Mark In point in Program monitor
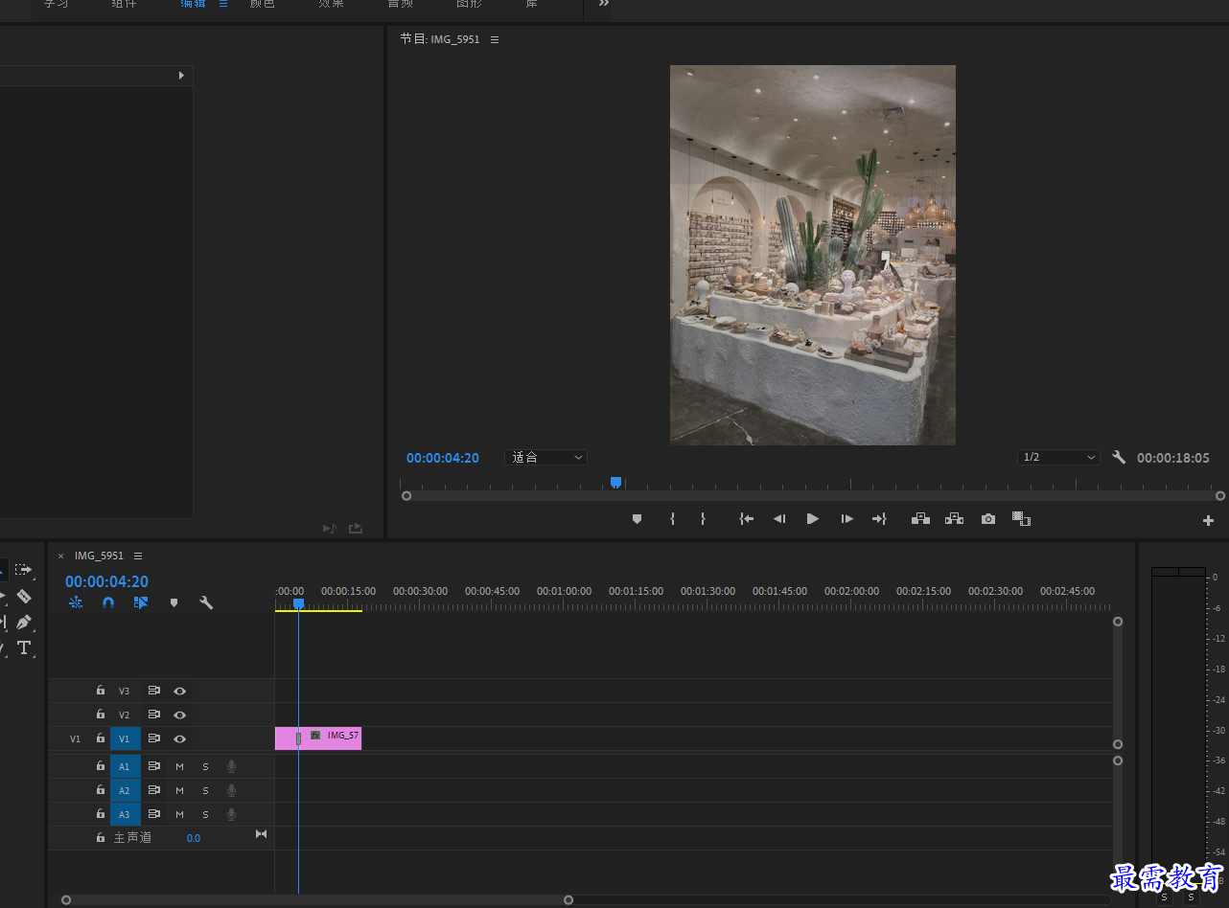The width and height of the screenshot is (1229, 908). click(x=672, y=519)
